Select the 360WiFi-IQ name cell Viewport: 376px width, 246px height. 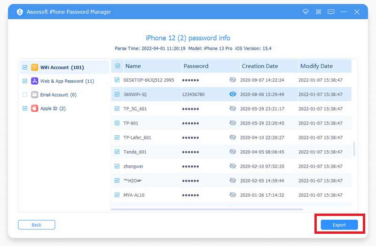(x=135, y=94)
